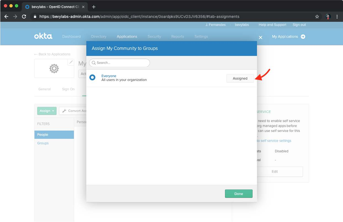
Task: Open the Dashboard menu
Action: pyautogui.click(x=71, y=36)
